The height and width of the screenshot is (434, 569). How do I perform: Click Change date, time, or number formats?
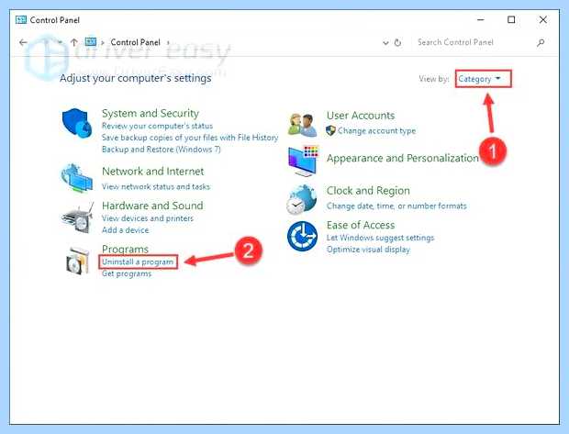click(x=396, y=206)
